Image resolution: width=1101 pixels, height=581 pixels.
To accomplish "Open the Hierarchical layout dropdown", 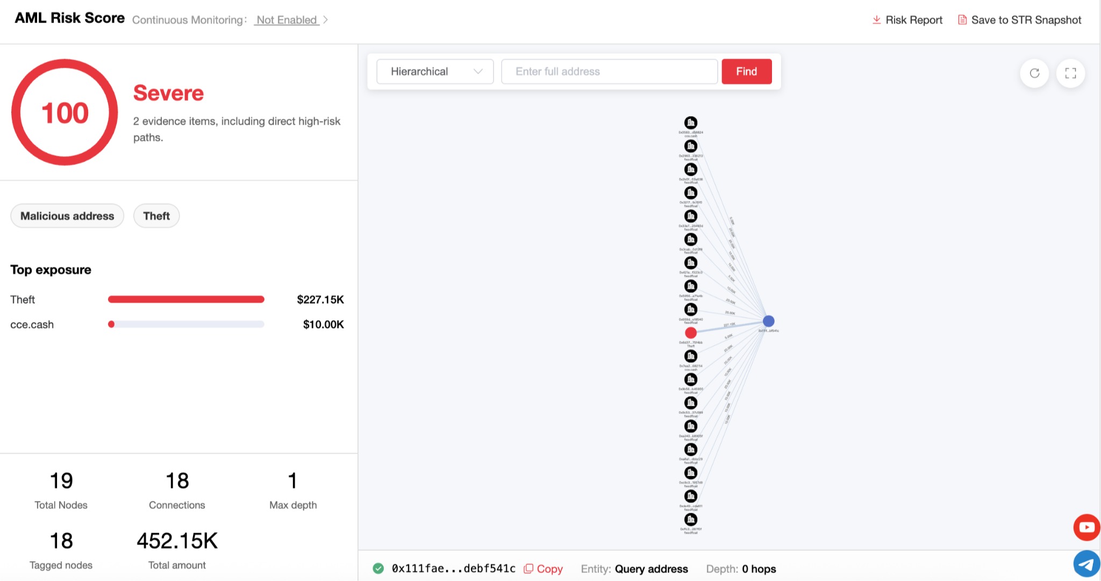I will click(435, 71).
